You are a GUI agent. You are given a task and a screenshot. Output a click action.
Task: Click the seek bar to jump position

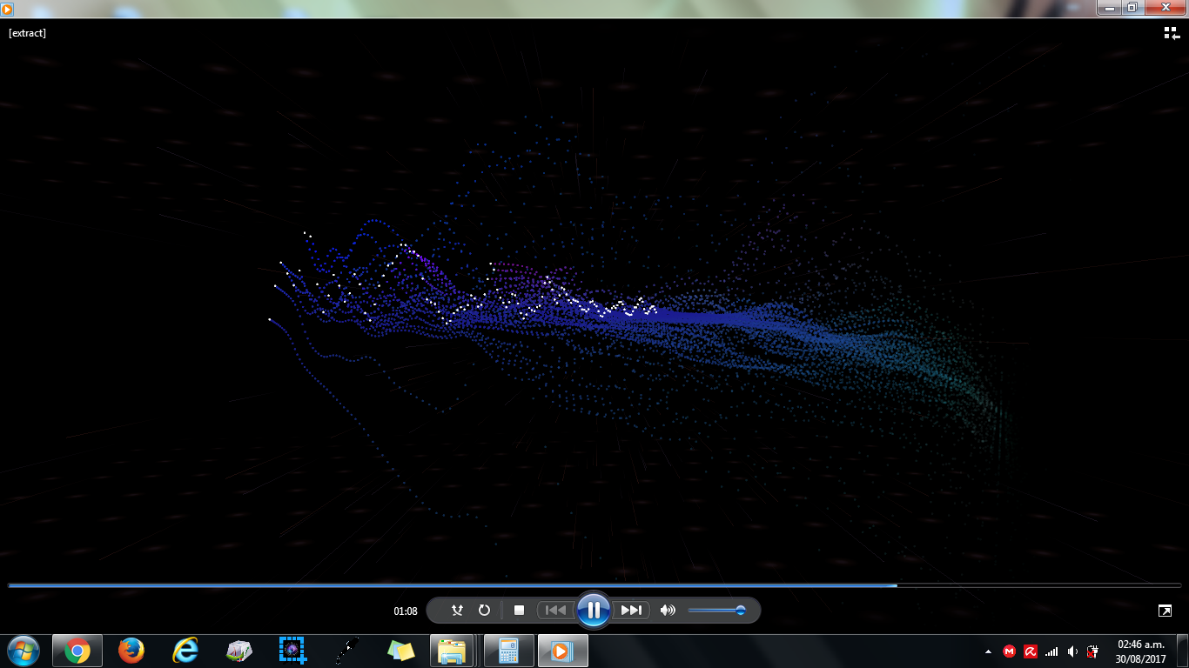tap(594, 585)
